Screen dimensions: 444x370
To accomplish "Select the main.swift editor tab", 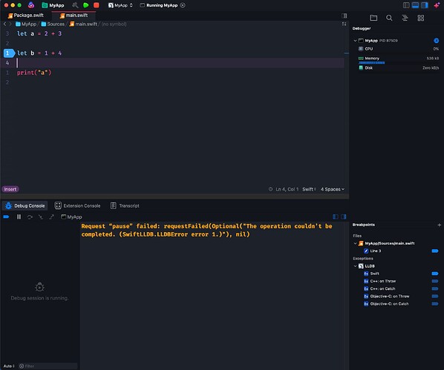I will coord(74,16).
